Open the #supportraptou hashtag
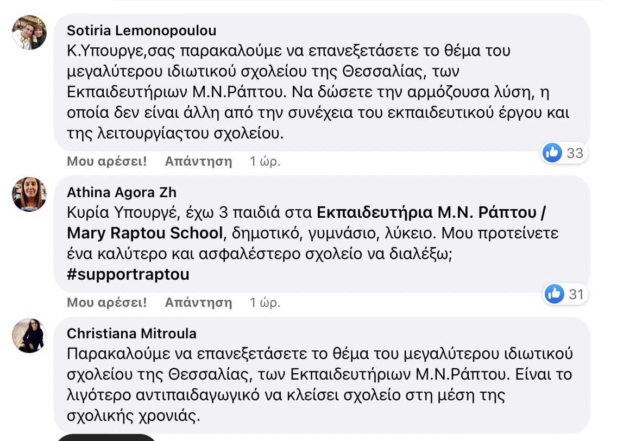Screen dimensions: 617x441 (x=128, y=274)
